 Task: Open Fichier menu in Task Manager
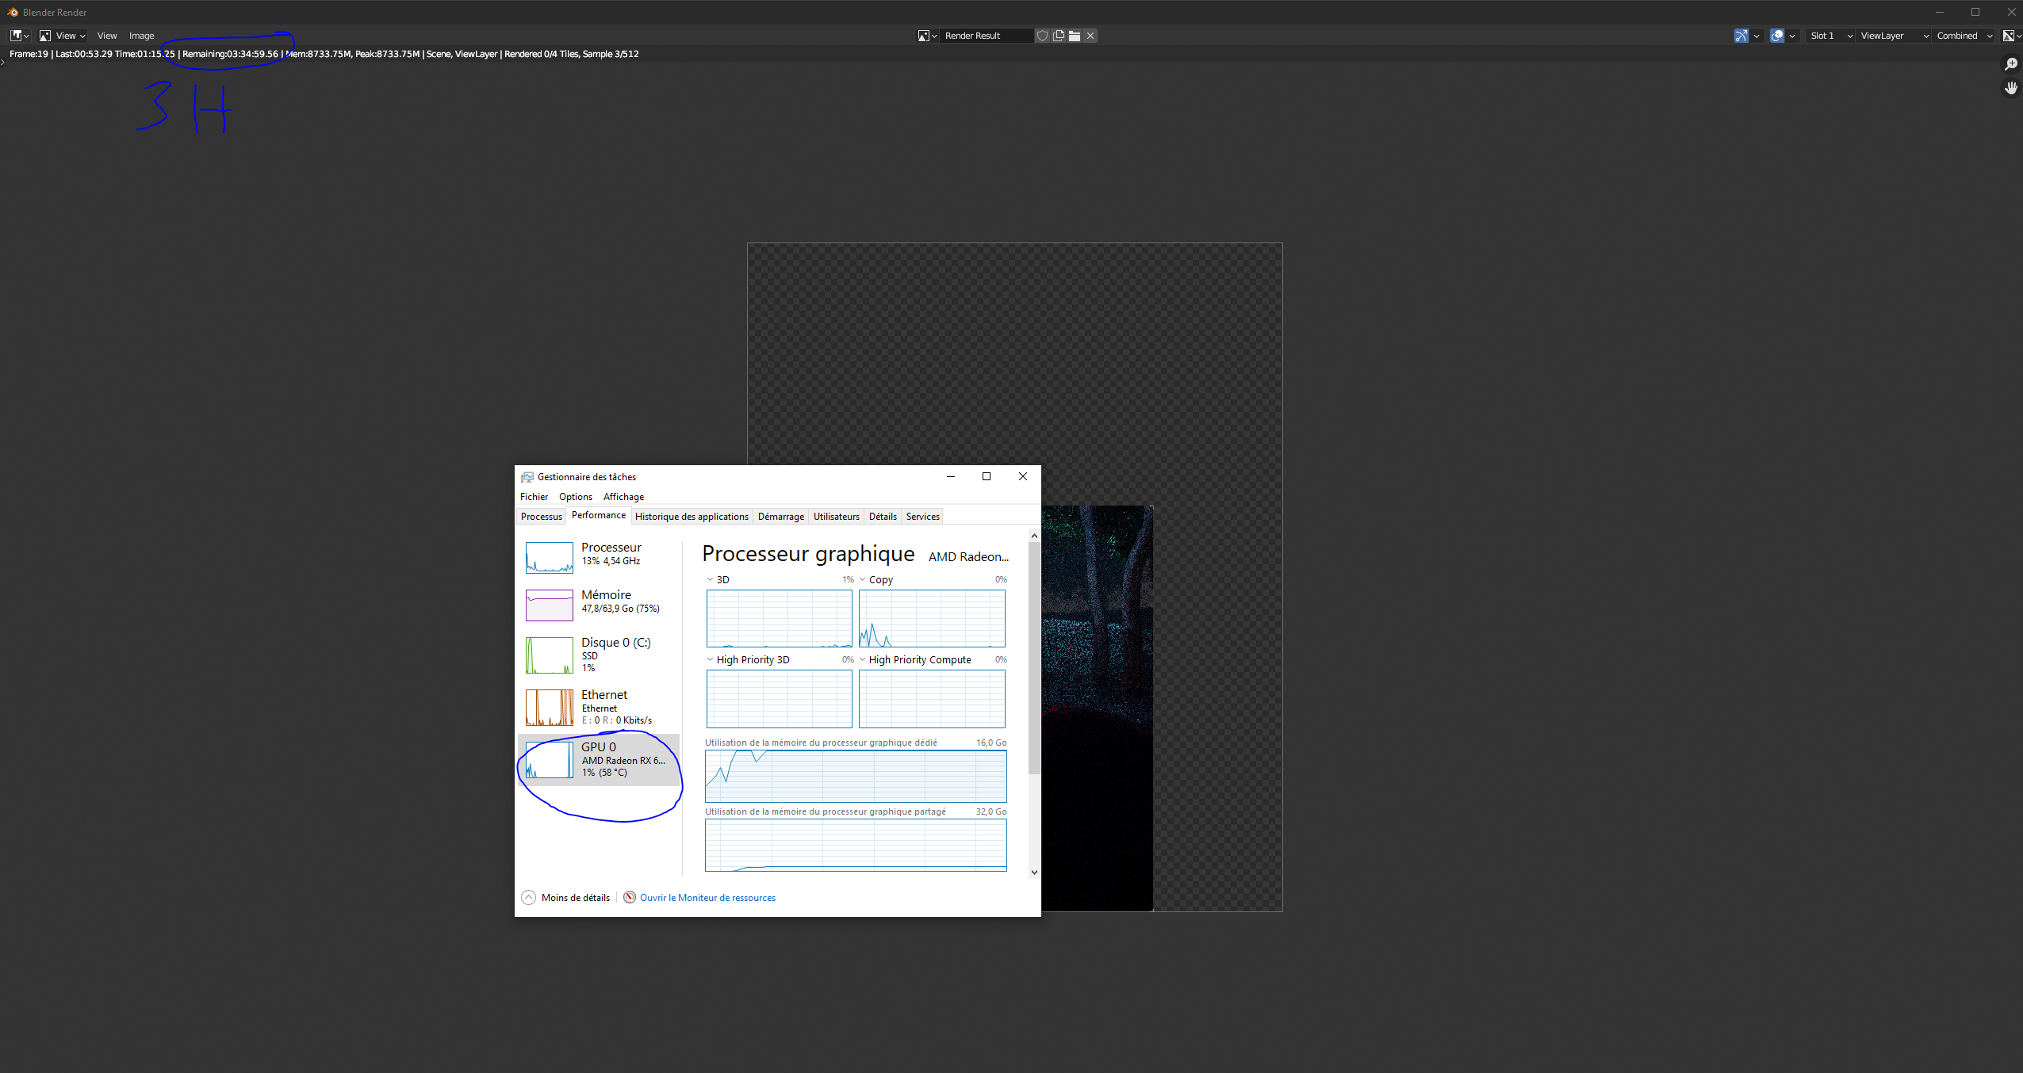tap(534, 497)
